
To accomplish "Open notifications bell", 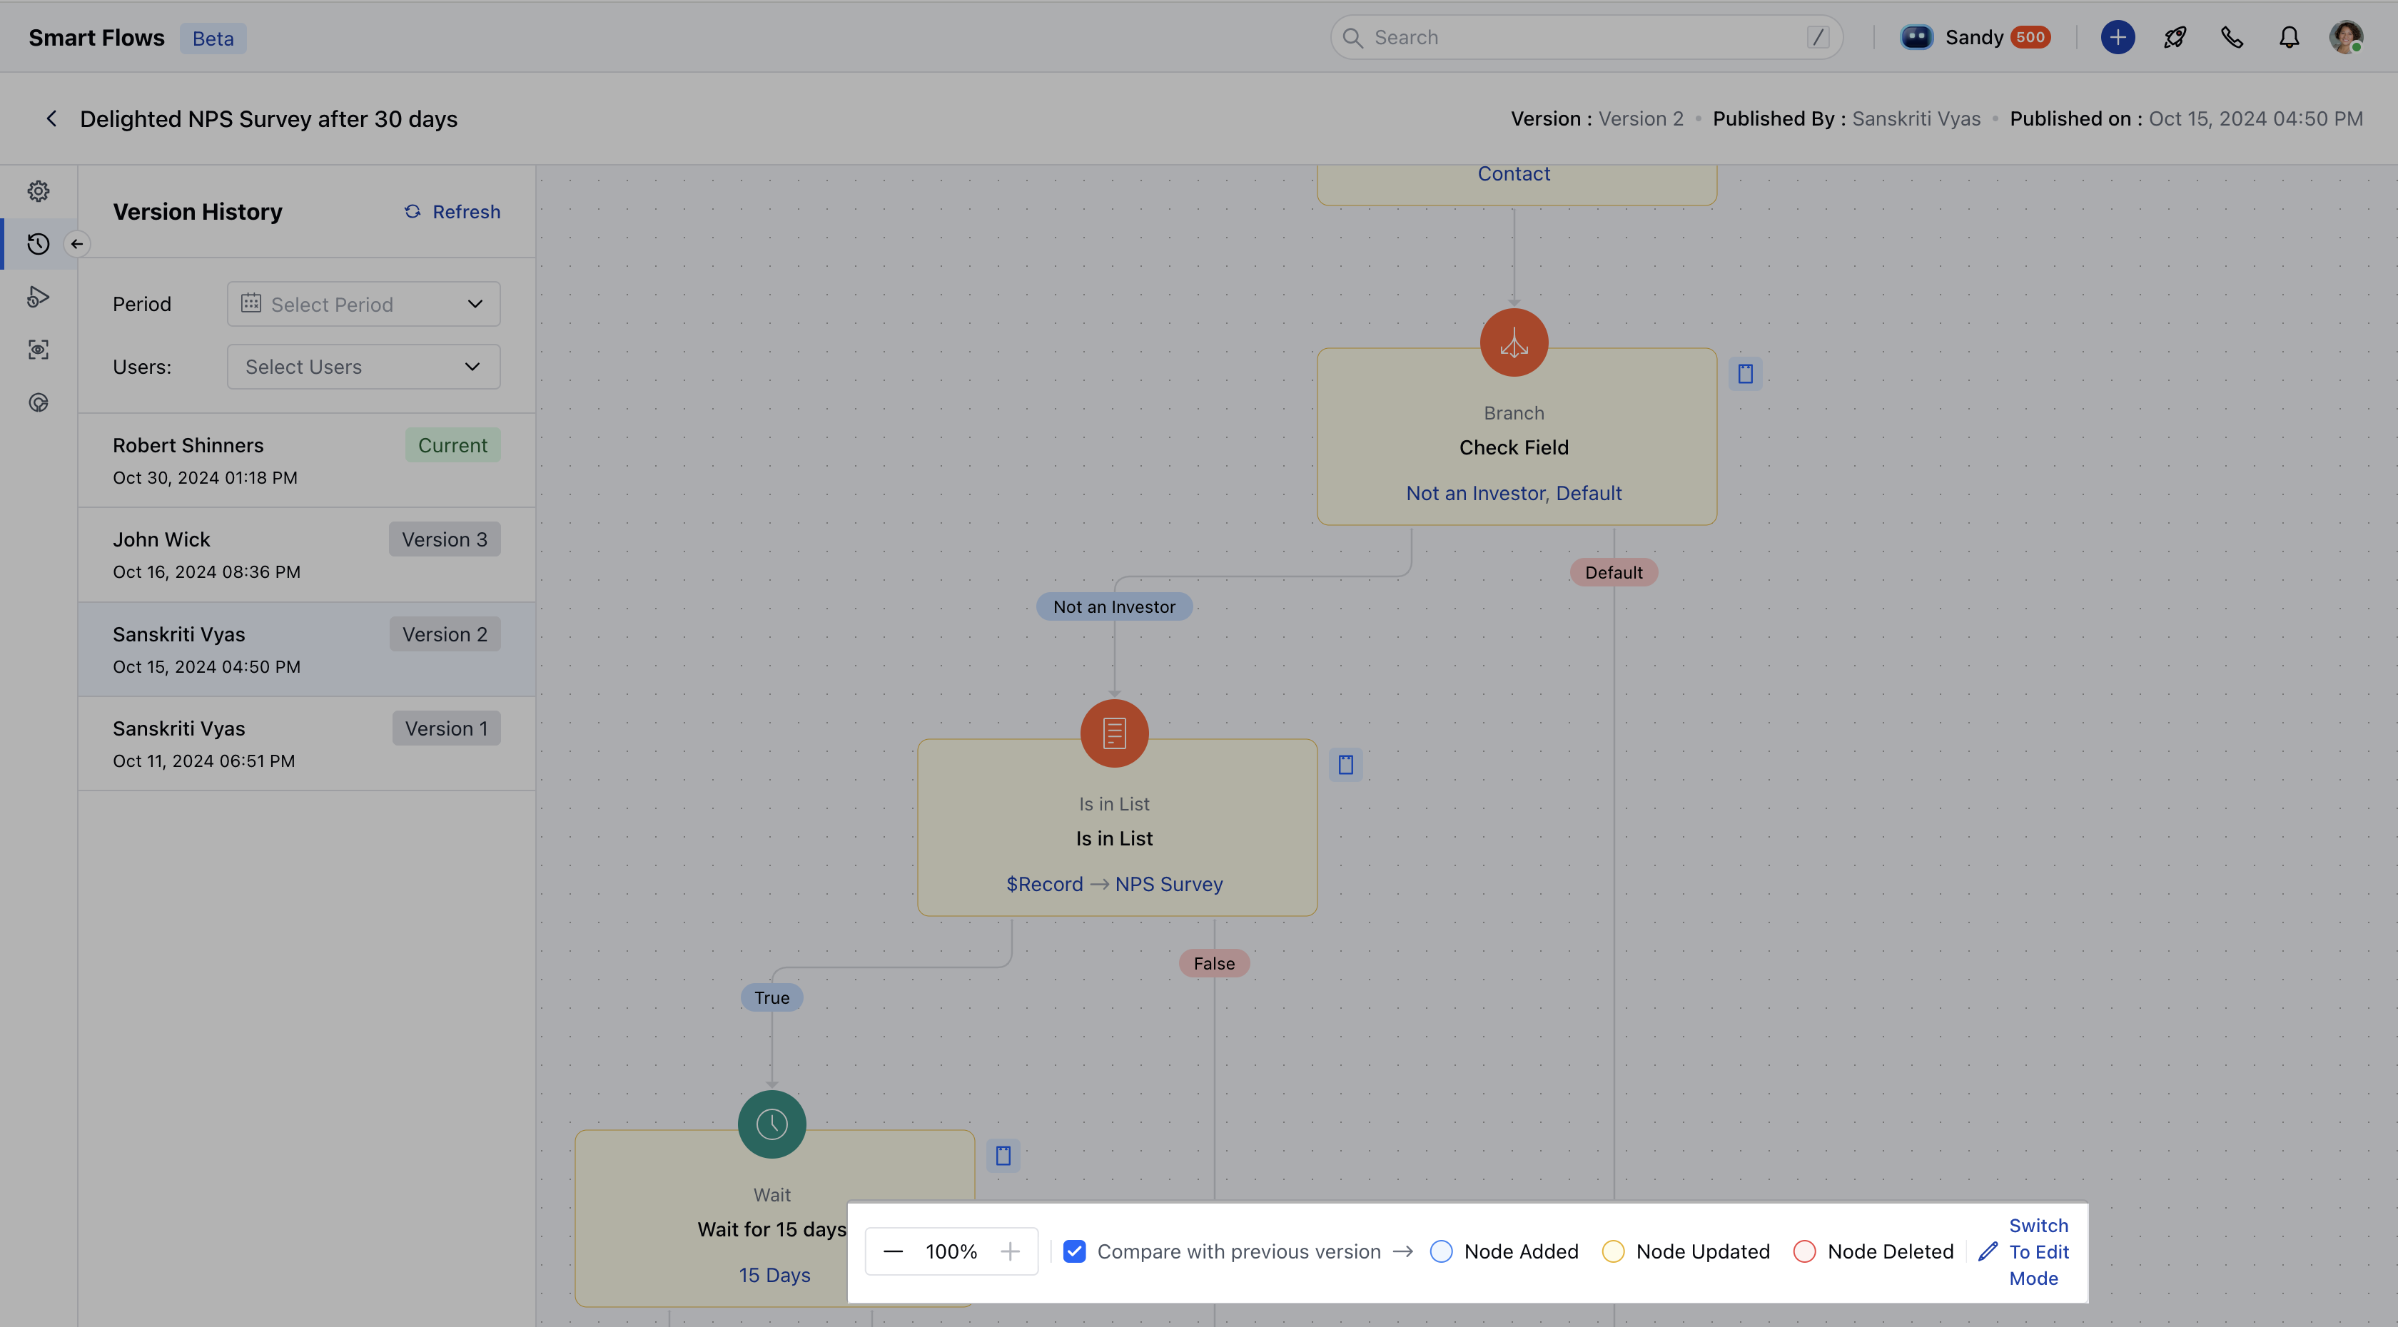I will [2289, 37].
